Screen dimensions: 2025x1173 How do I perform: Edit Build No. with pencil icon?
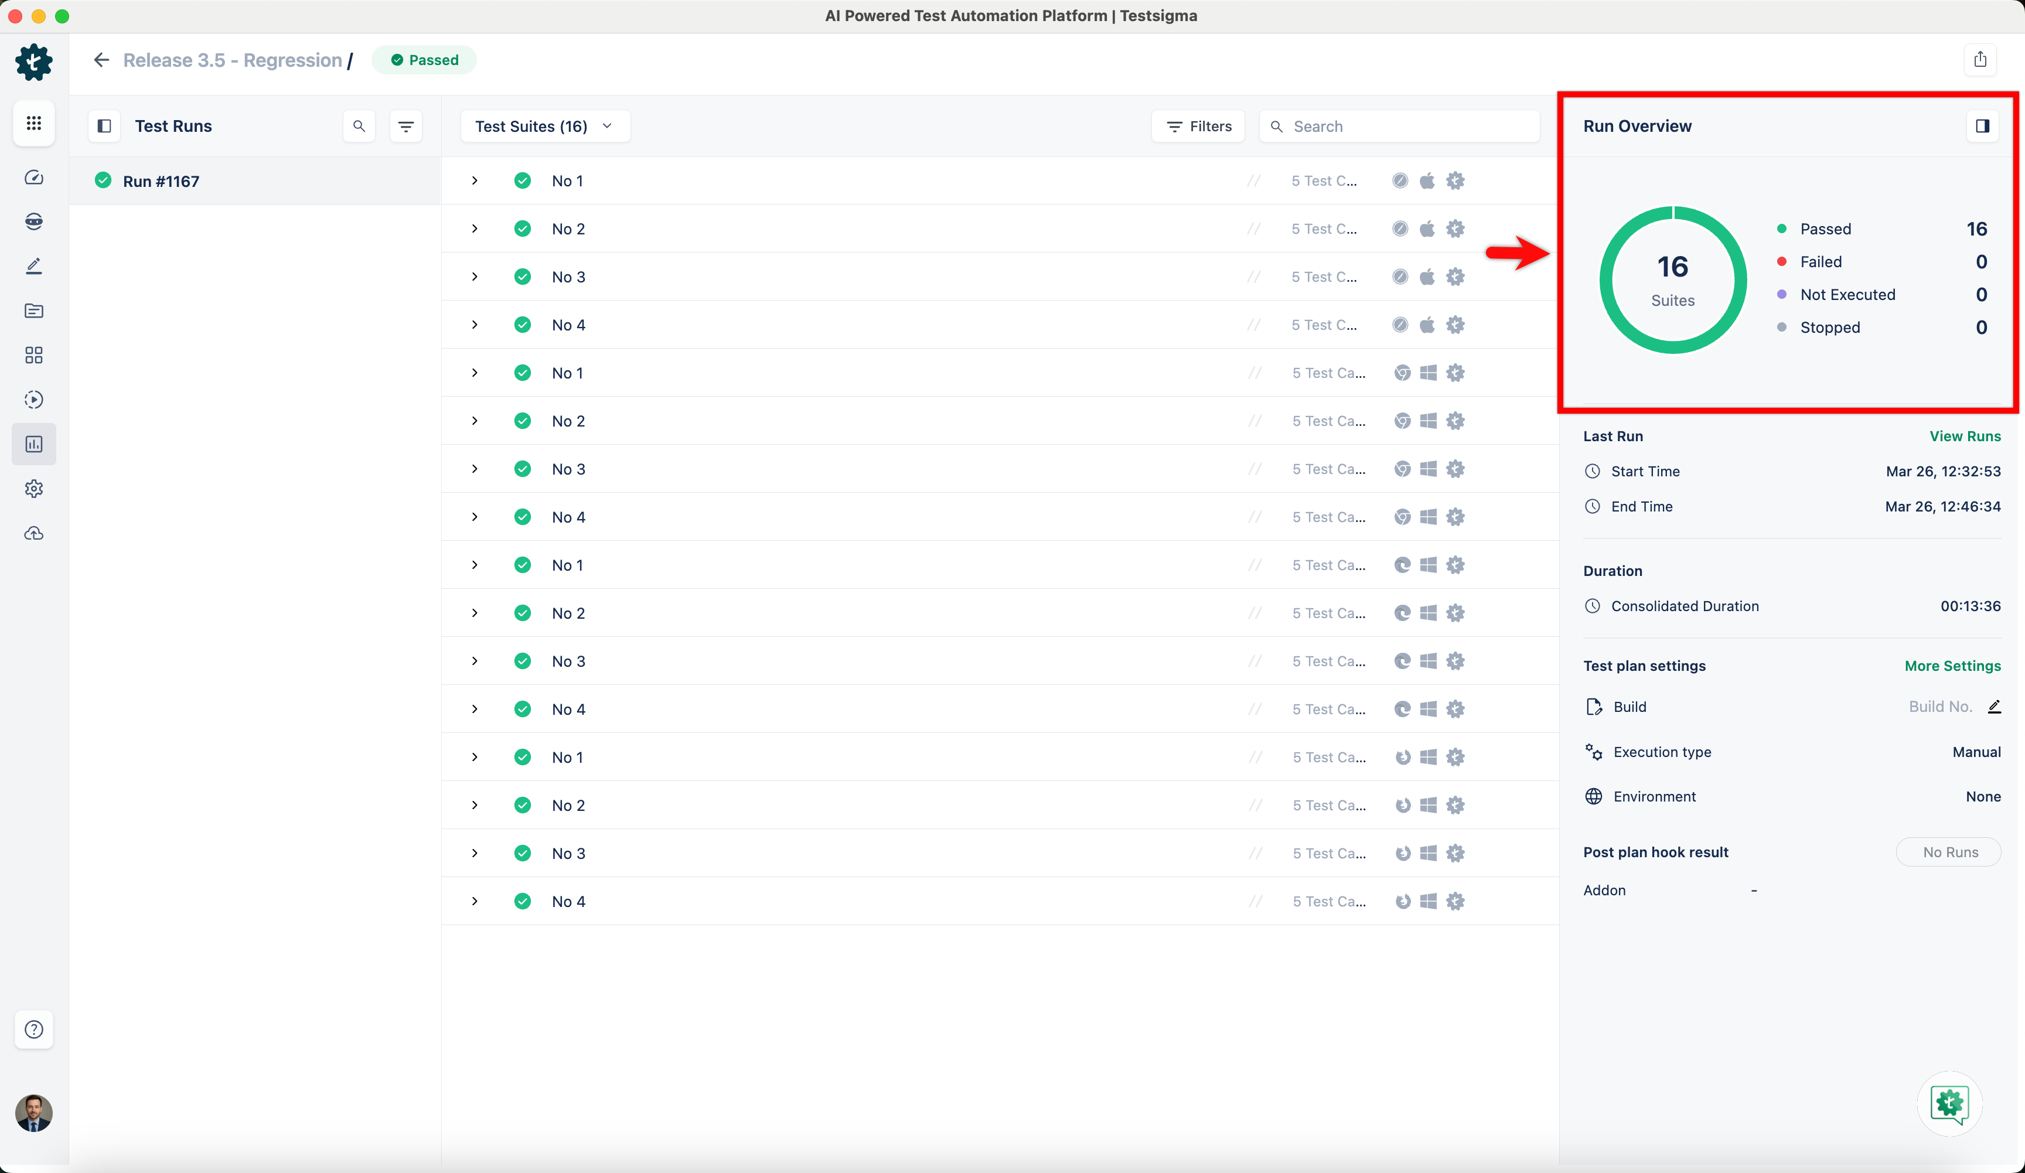pyautogui.click(x=1994, y=706)
